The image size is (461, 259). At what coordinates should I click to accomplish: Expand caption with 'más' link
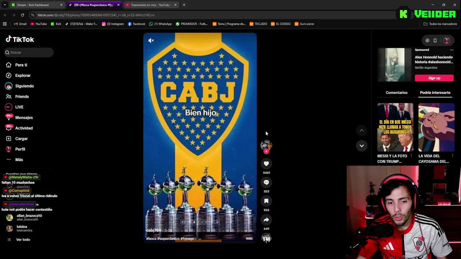249,238
